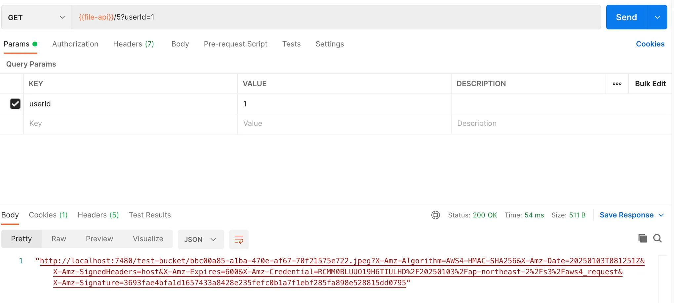Click the VALUE column header

255,84
